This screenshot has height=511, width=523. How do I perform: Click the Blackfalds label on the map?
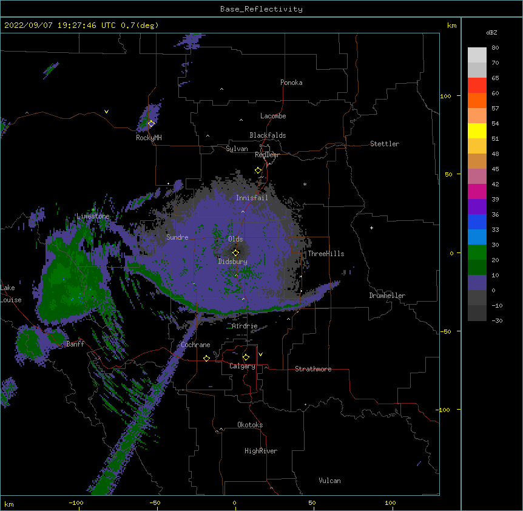268,135
